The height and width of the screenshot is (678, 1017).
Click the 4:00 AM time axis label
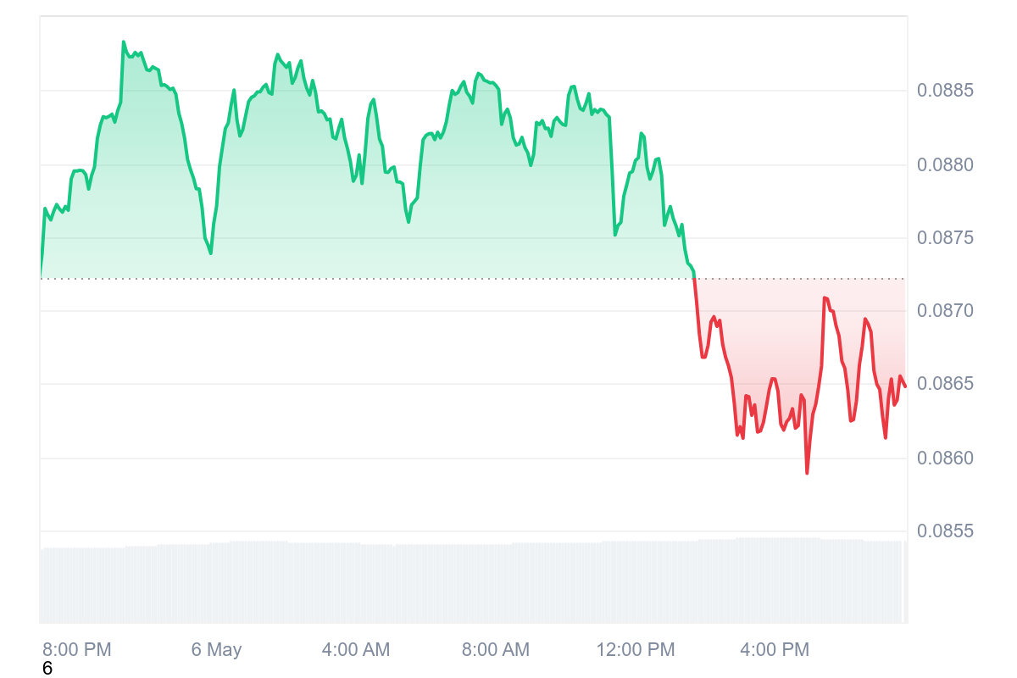356,650
